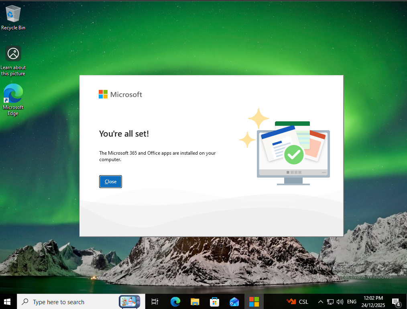Open the Recycle Bin desktop icon
This screenshot has height=309, width=407.
pyautogui.click(x=13, y=18)
